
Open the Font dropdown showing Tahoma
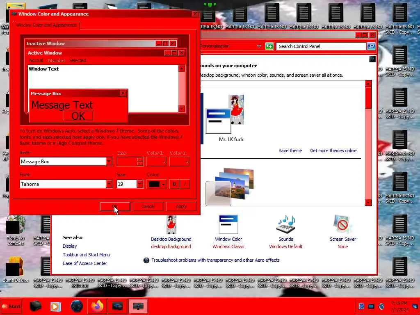(x=109, y=184)
